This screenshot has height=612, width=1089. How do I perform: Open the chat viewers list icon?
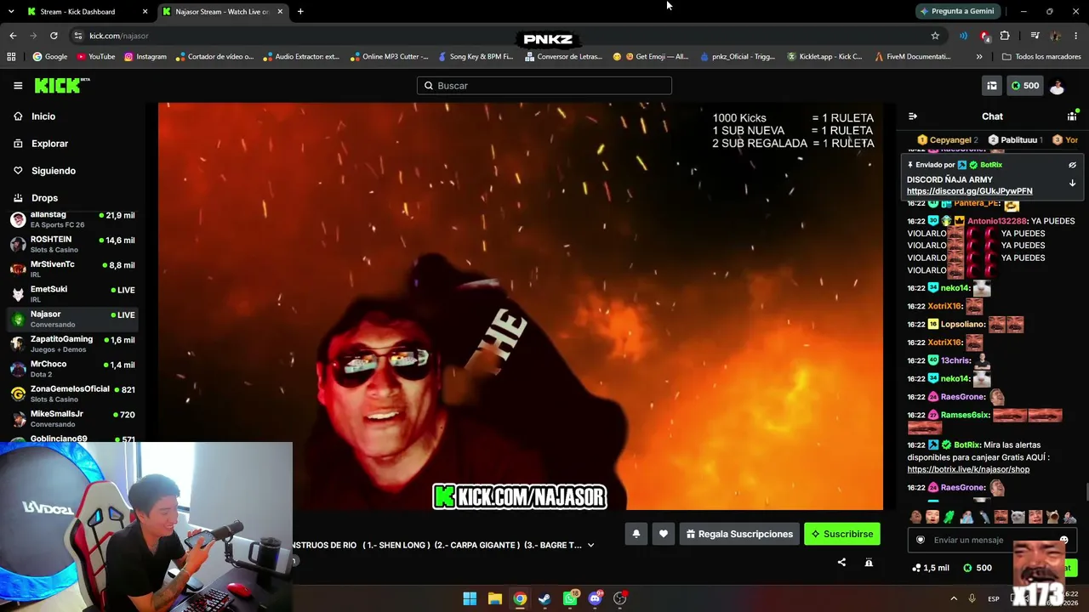pos(1072,116)
